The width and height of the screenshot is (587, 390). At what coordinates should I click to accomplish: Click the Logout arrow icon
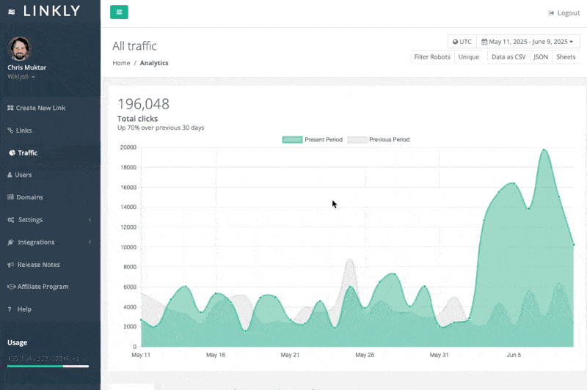click(551, 12)
